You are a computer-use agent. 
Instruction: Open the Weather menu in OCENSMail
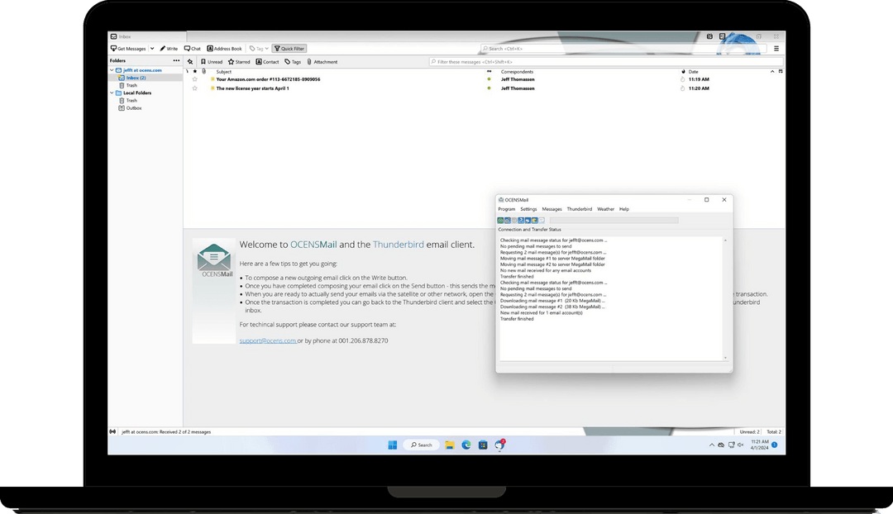(605, 209)
